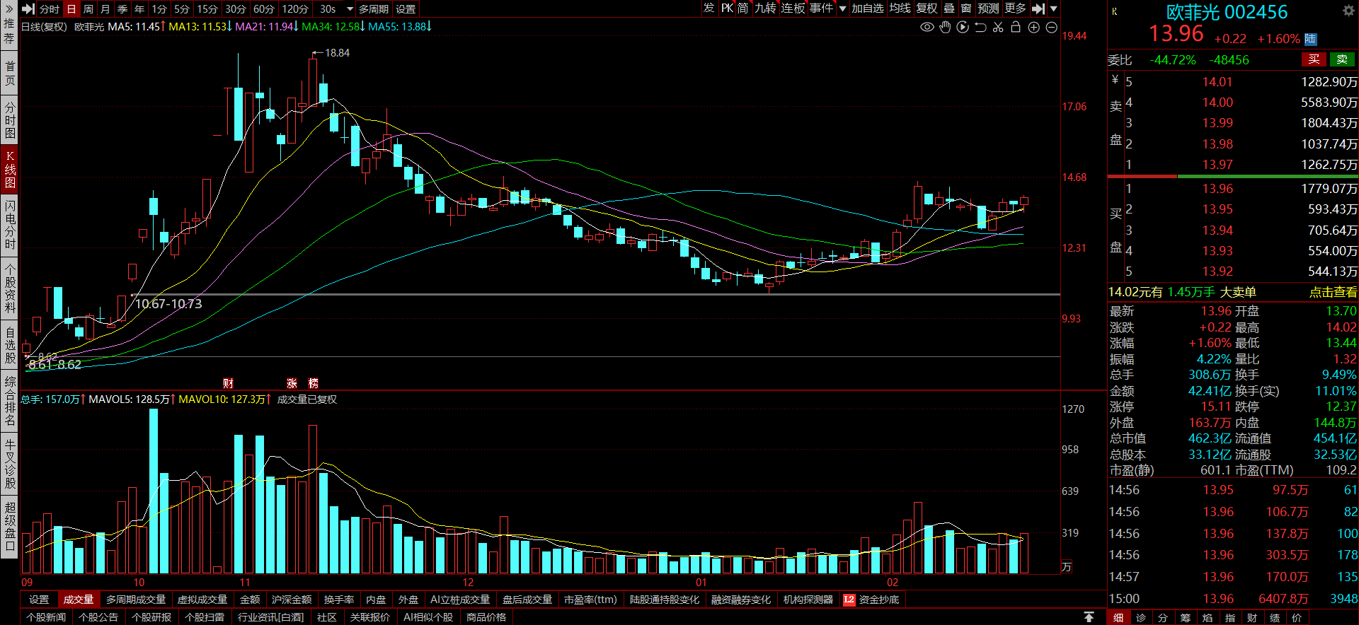Click the 万 unit label on the volume axis
1359x625 pixels.
[x=1067, y=567]
